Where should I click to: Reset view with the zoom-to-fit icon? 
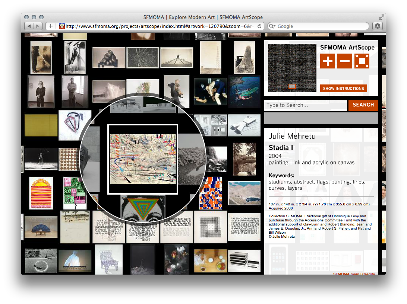(362, 60)
